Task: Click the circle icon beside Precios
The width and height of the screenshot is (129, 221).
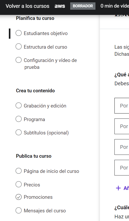Action: click(x=18, y=184)
